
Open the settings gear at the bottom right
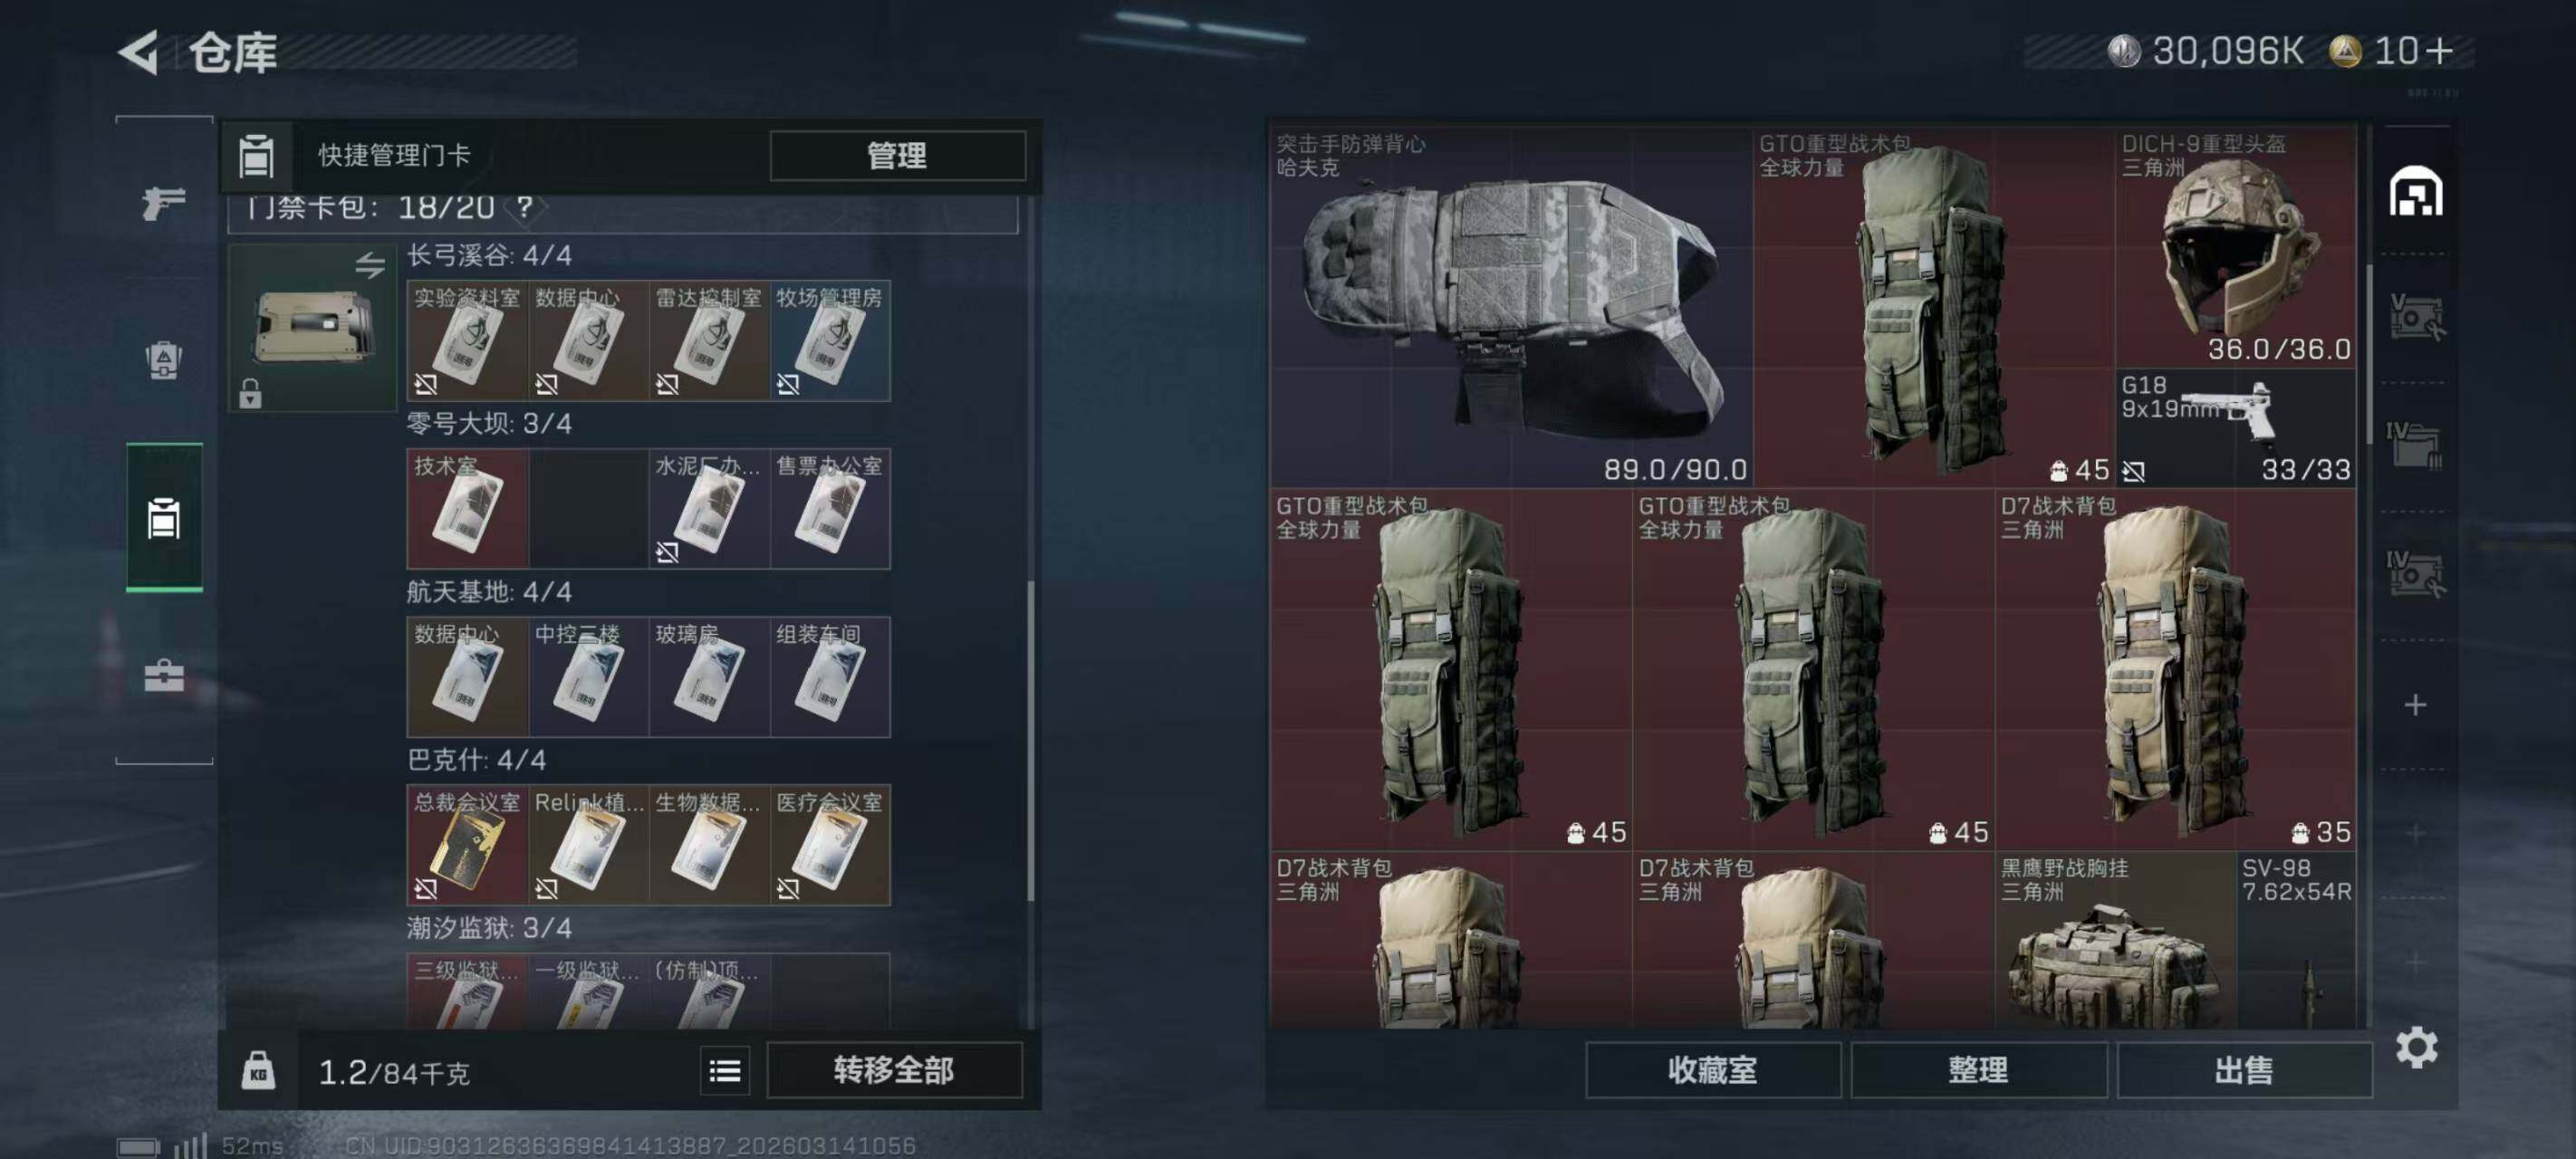[x=2416, y=1047]
